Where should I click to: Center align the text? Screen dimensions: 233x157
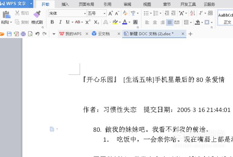(155, 22)
